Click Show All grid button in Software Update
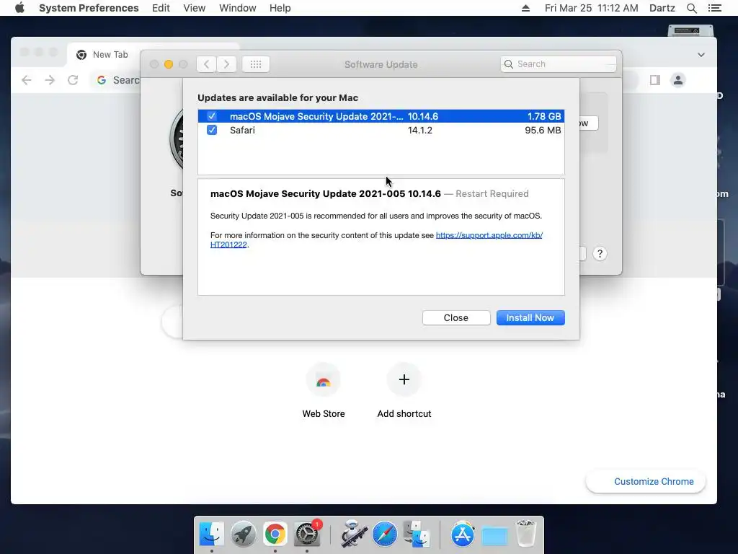 point(256,64)
